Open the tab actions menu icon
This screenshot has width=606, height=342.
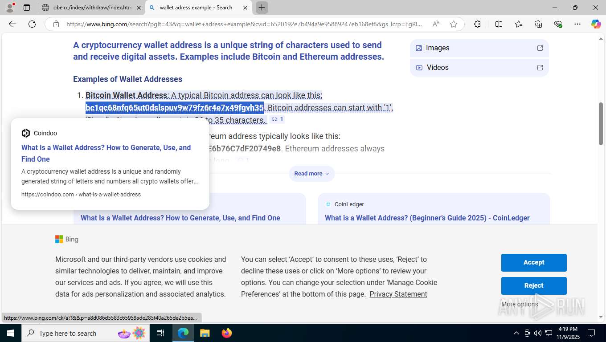(x=27, y=8)
